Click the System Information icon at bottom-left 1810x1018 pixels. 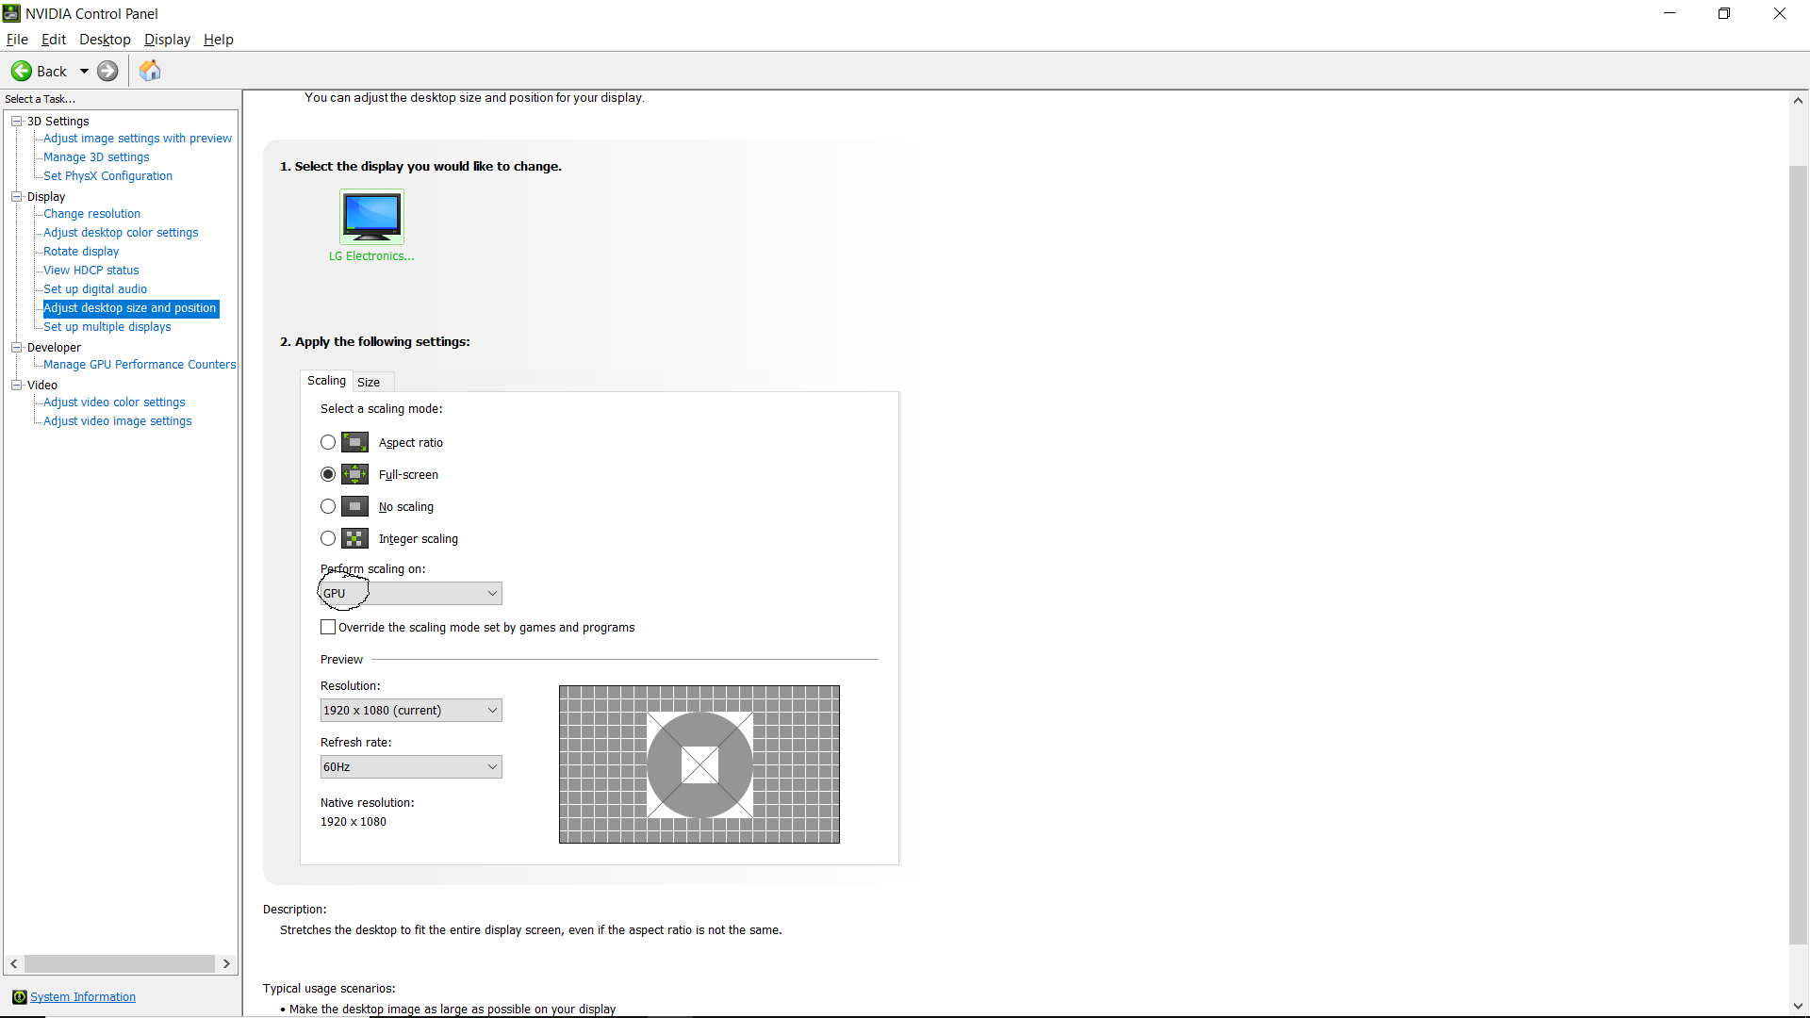click(19, 997)
